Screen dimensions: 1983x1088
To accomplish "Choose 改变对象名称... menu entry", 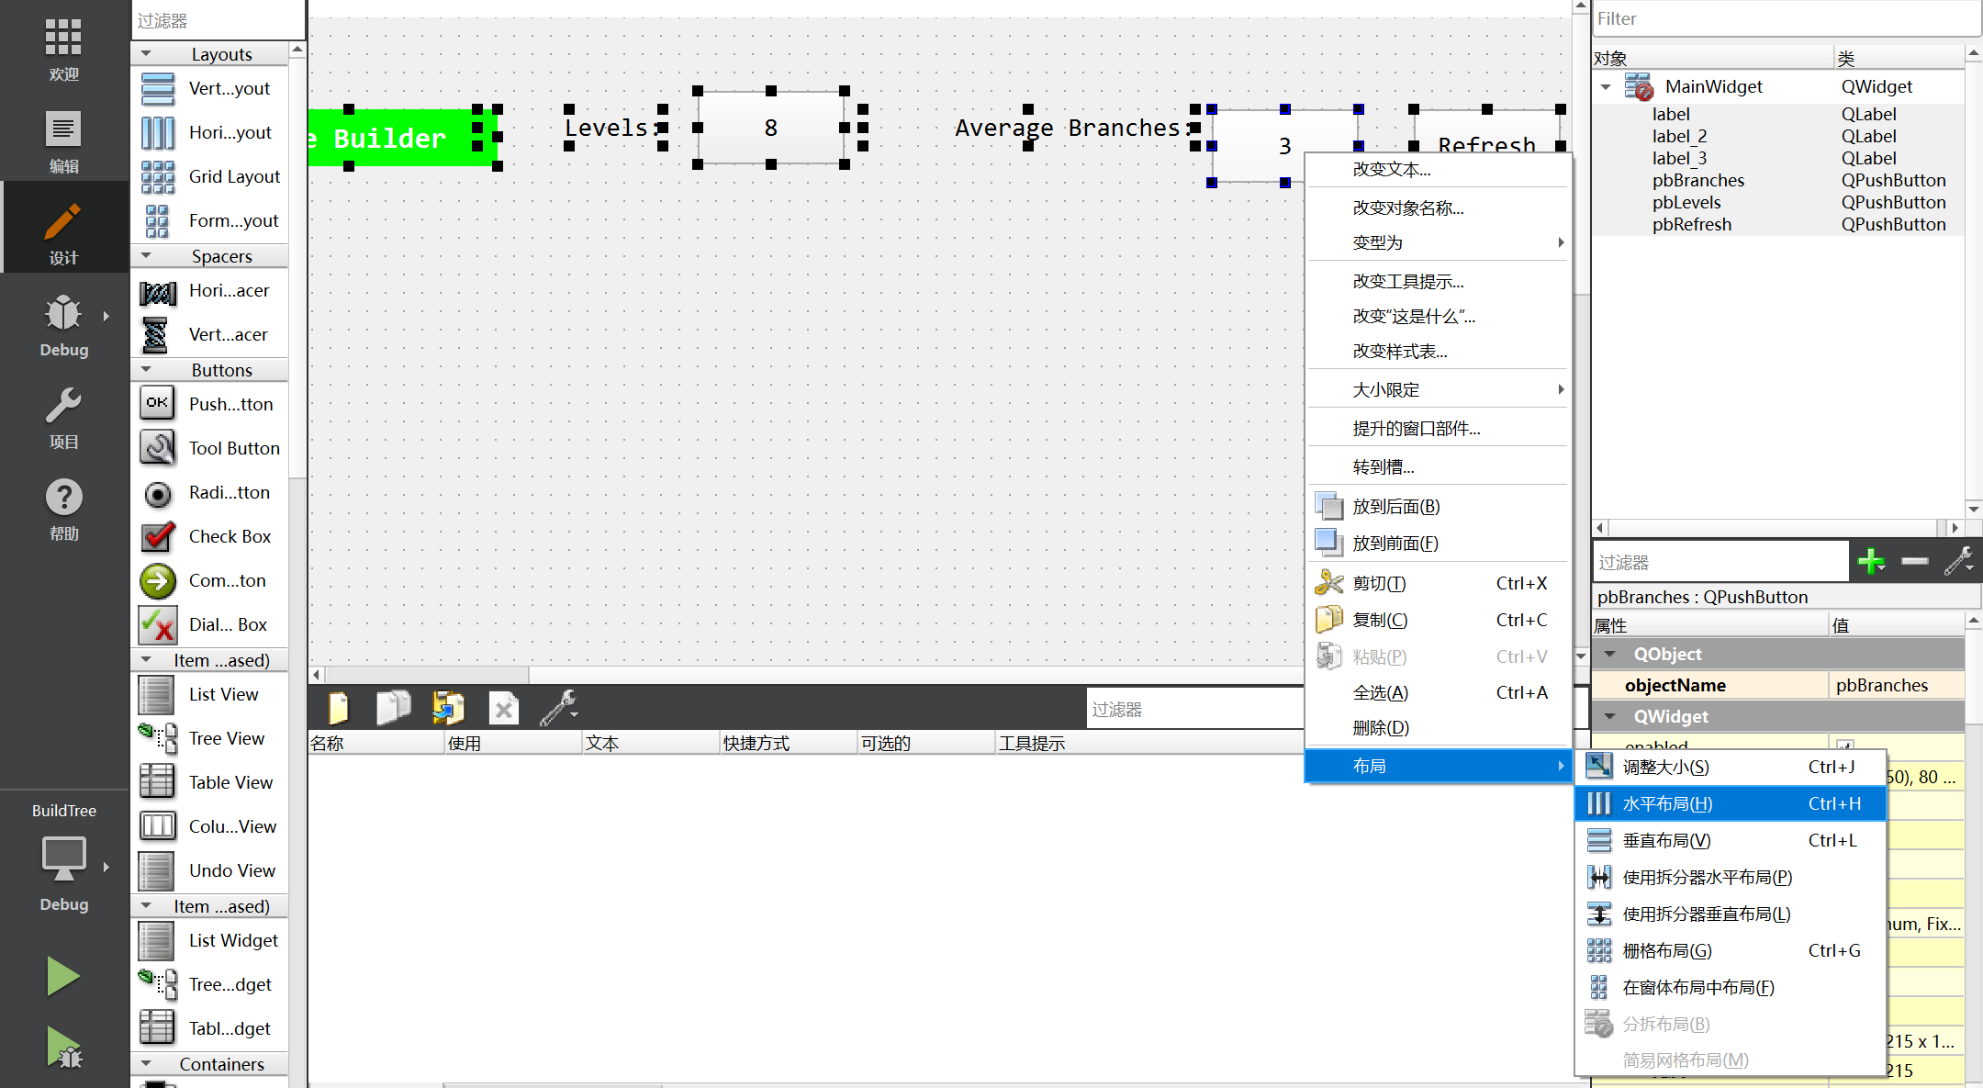I will point(1438,208).
